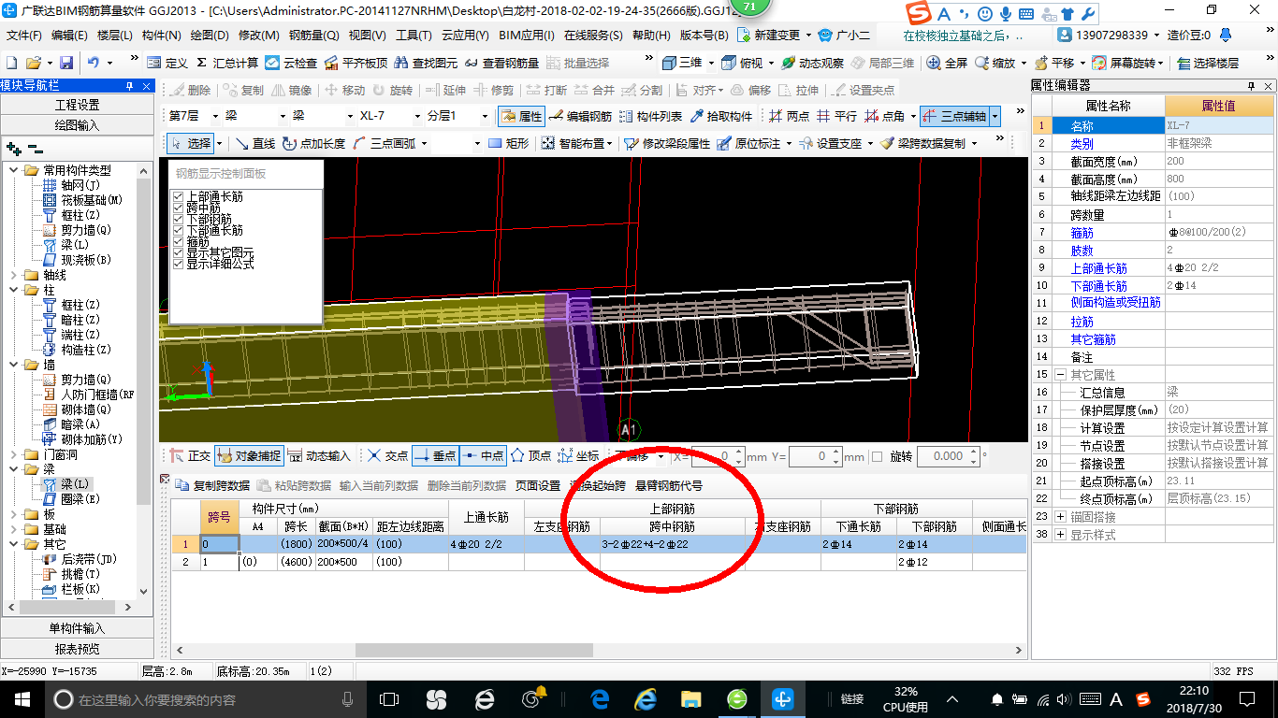The height and width of the screenshot is (718, 1278).
Task: Open the 三维 view dropdown arrow
Action: point(712,63)
